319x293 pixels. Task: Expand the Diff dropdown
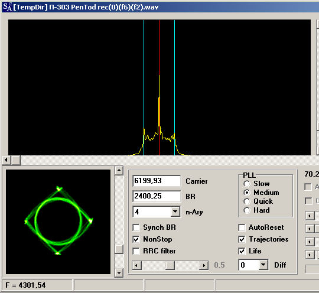(263, 265)
